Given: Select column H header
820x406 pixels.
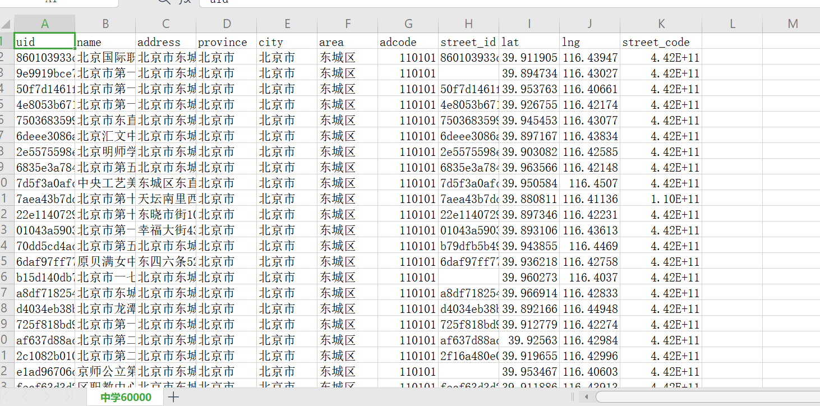Looking at the screenshot, I should (469, 24).
